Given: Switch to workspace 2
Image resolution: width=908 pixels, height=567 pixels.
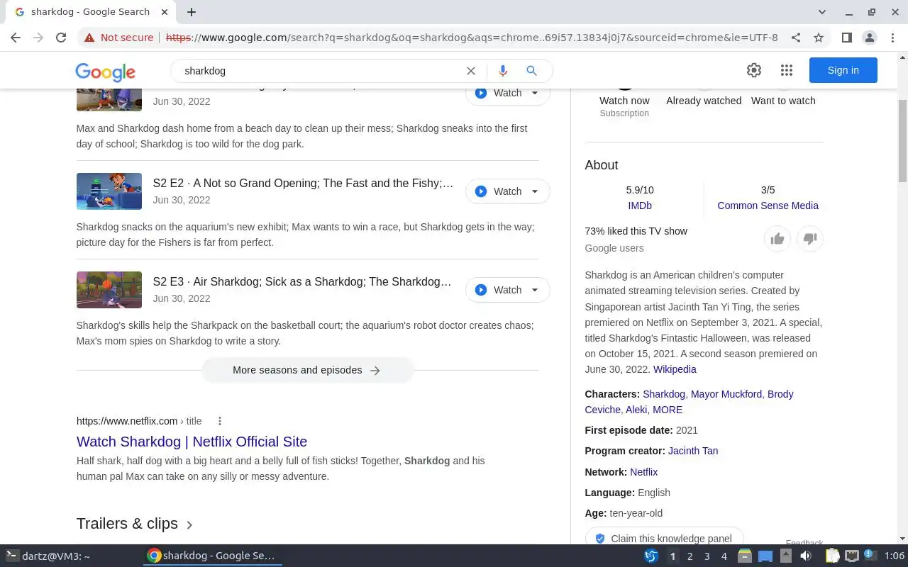Looking at the screenshot, I should tap(690, 556).
